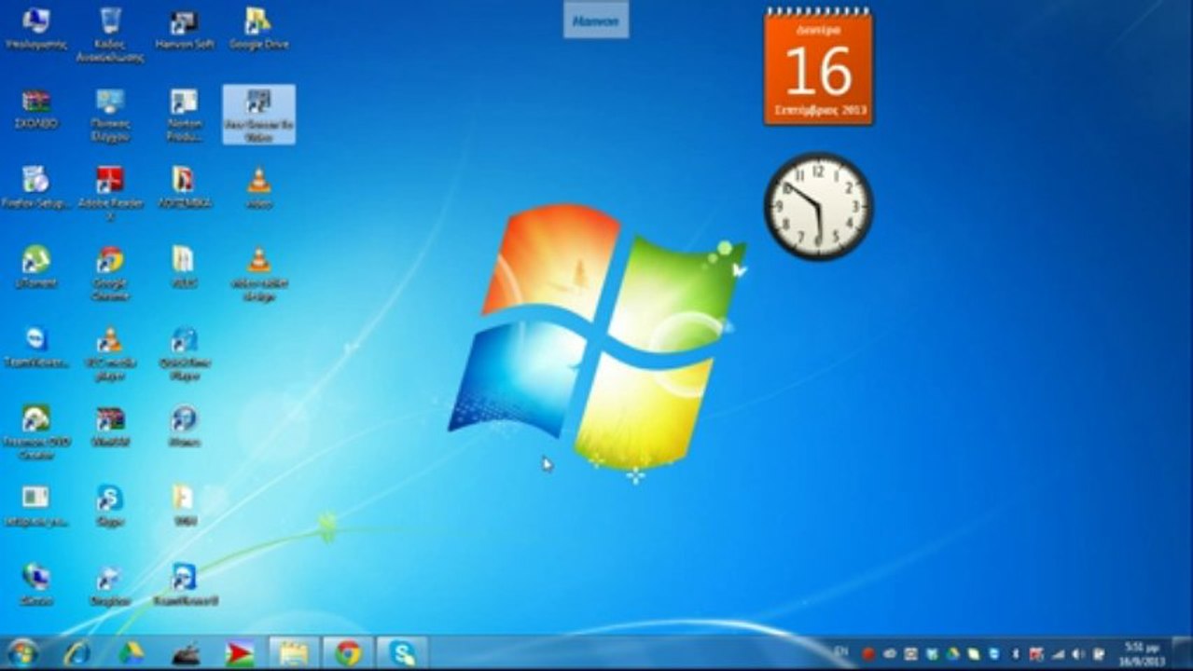Open the orange calendar gadget showing 16
The width and height of the screenshot is (1193, 671).
point(818,67)
